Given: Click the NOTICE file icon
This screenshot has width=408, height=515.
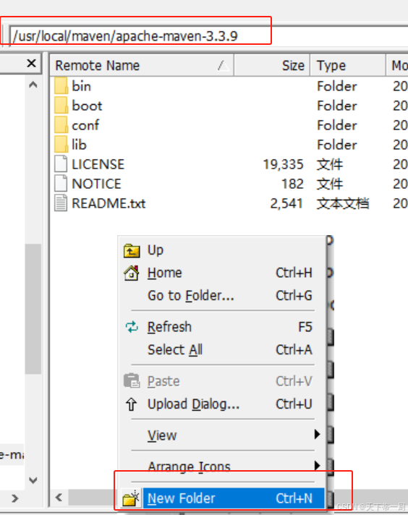Looking at the screenshot, I should tap(61, 184).
